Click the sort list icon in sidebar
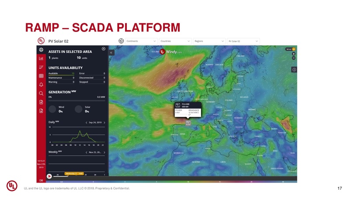 [41, 67]
